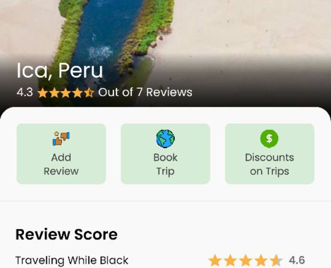Open the Book Trip card

[x=165, y=154]
